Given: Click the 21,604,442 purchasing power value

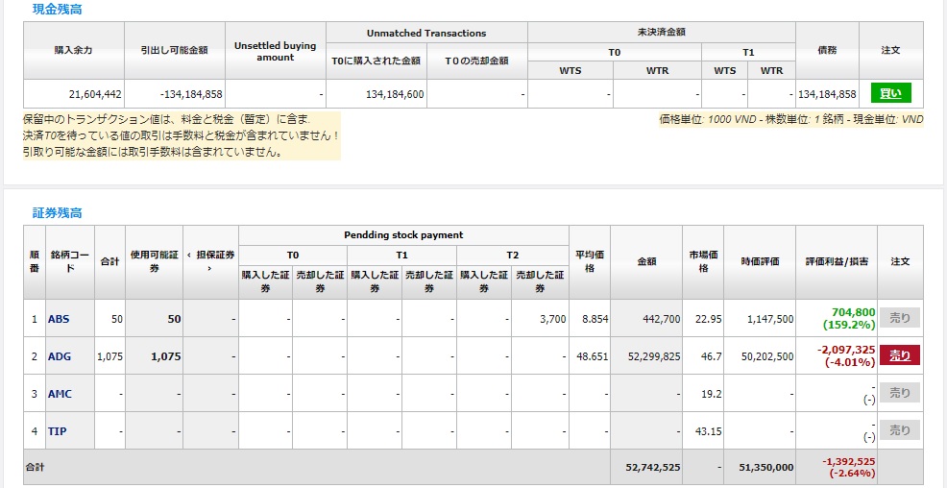Looking at the screenshot, I should pos(94,94).
